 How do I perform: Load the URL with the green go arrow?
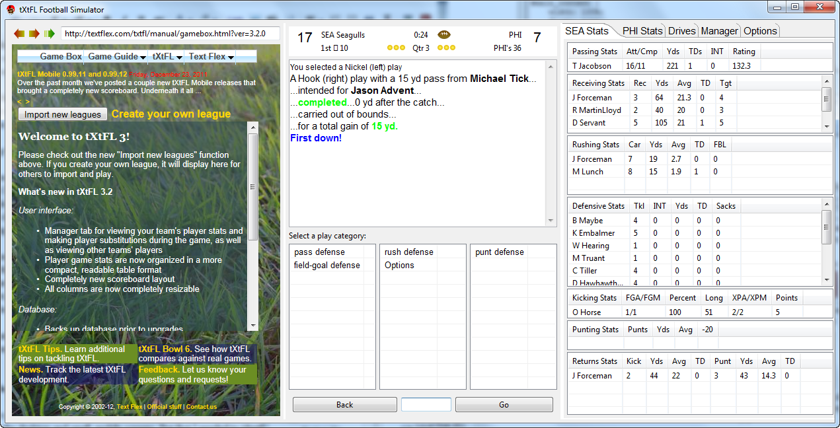[x=50, y=34]
